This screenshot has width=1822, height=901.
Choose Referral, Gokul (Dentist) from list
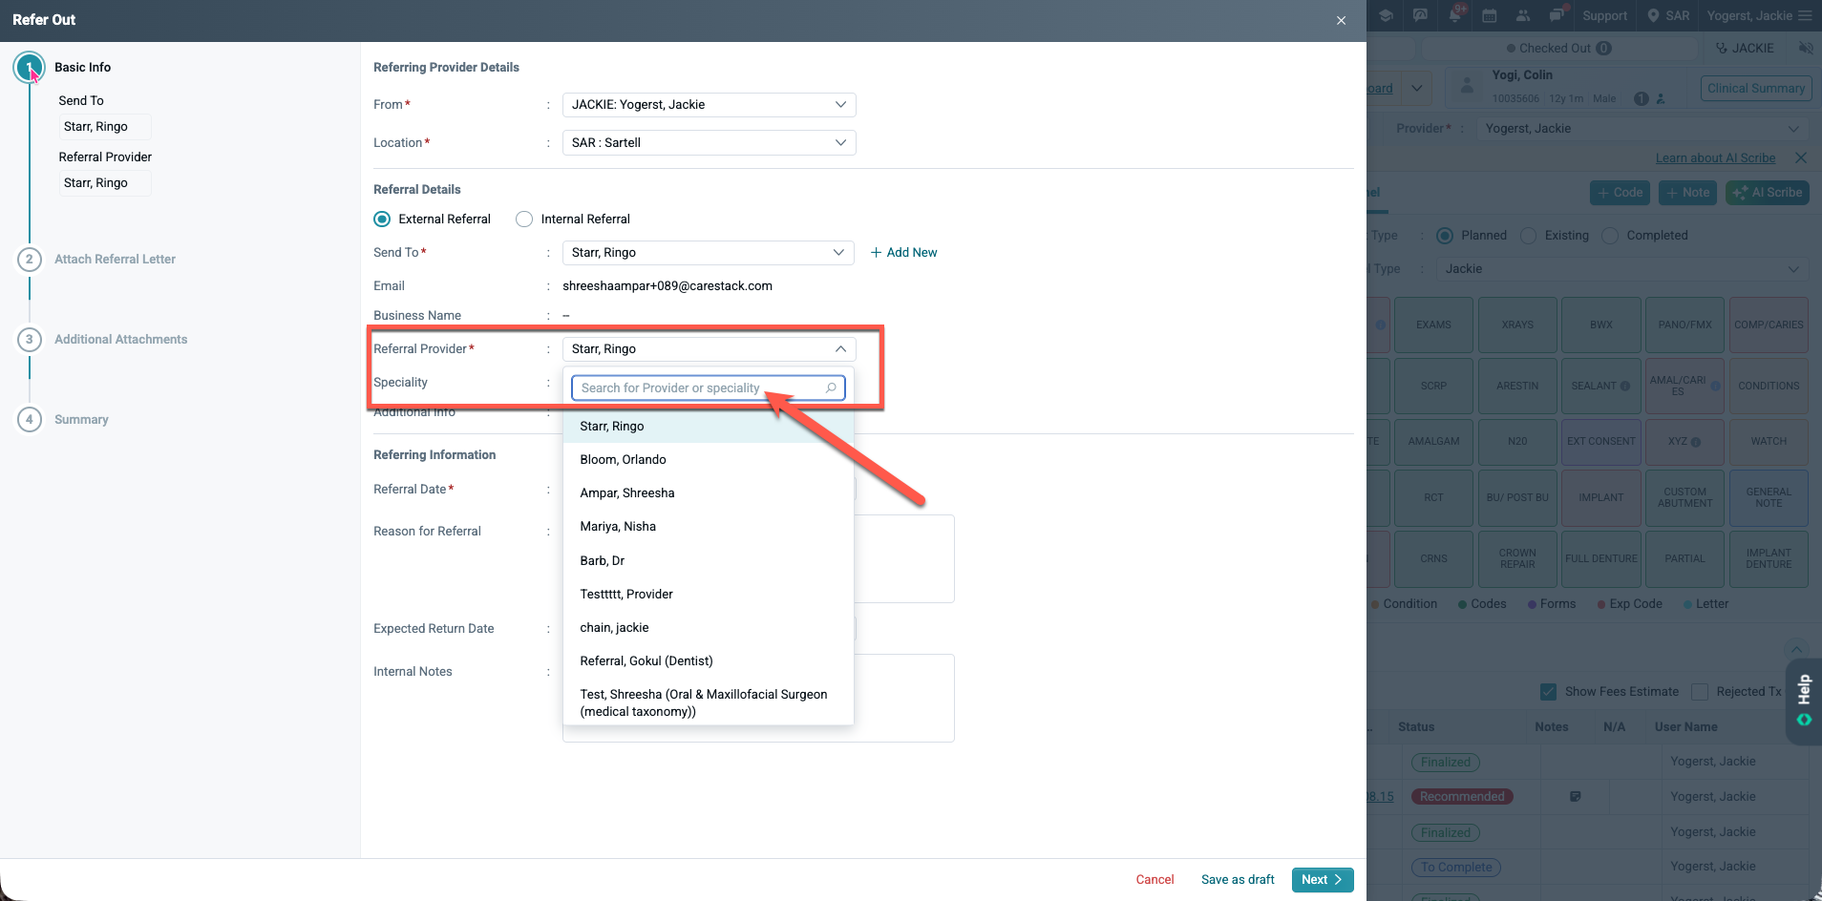click(x=708, y=660)
